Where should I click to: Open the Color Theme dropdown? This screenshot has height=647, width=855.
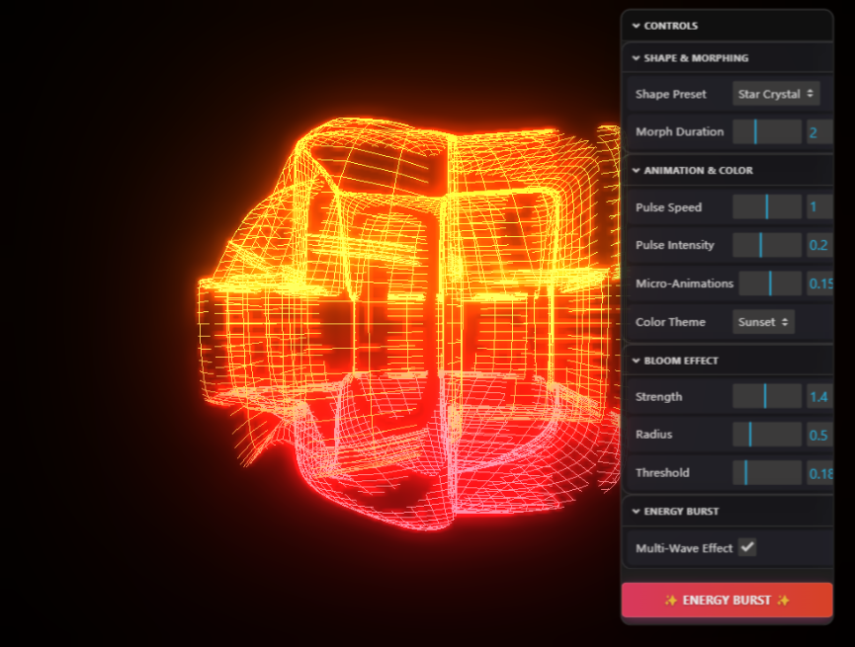point(763,322)
